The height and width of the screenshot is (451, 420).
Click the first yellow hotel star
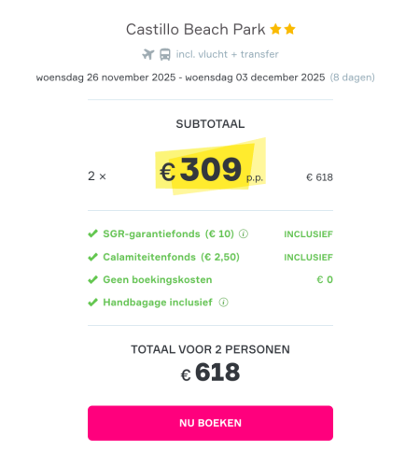pos(275,29)
